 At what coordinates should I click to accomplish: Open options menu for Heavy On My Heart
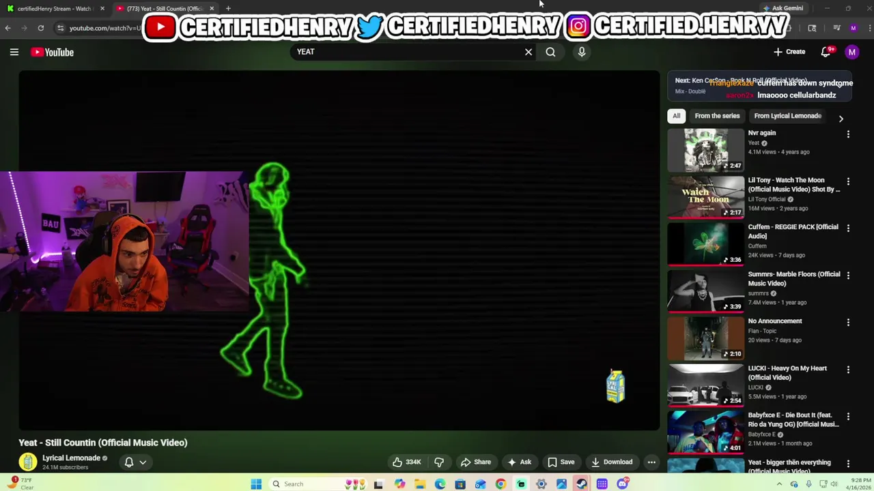coord(848,370)
